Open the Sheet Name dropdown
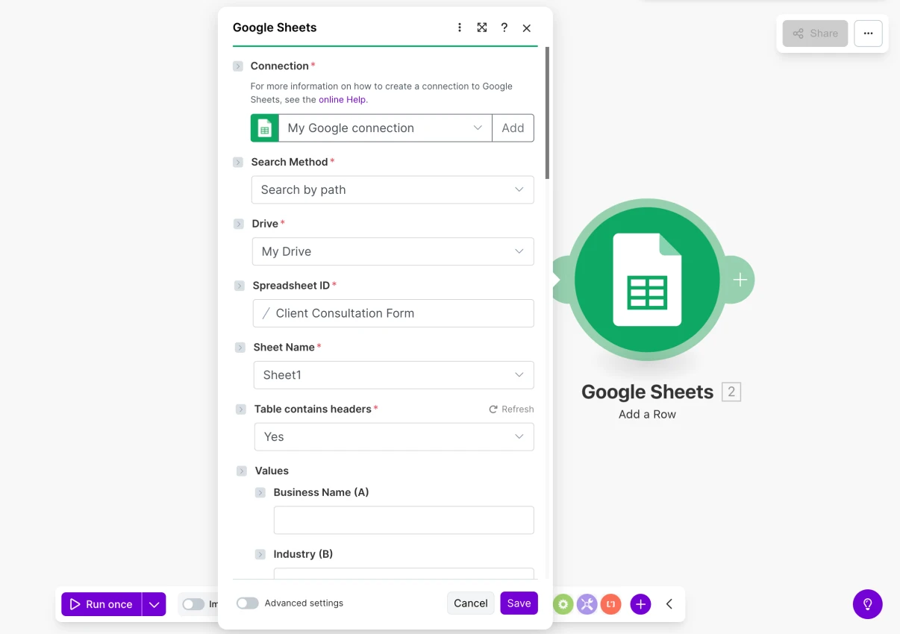900x634 pixels. [393, 374]
